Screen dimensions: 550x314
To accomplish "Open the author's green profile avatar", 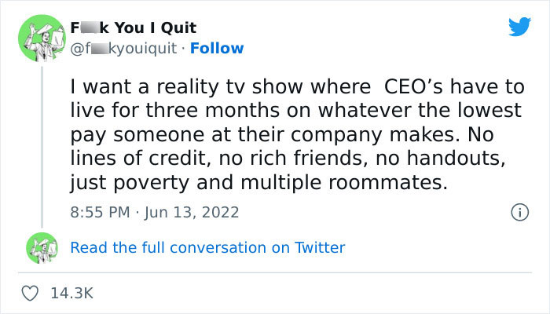I will pyautogui.click(x=38, y=38).
